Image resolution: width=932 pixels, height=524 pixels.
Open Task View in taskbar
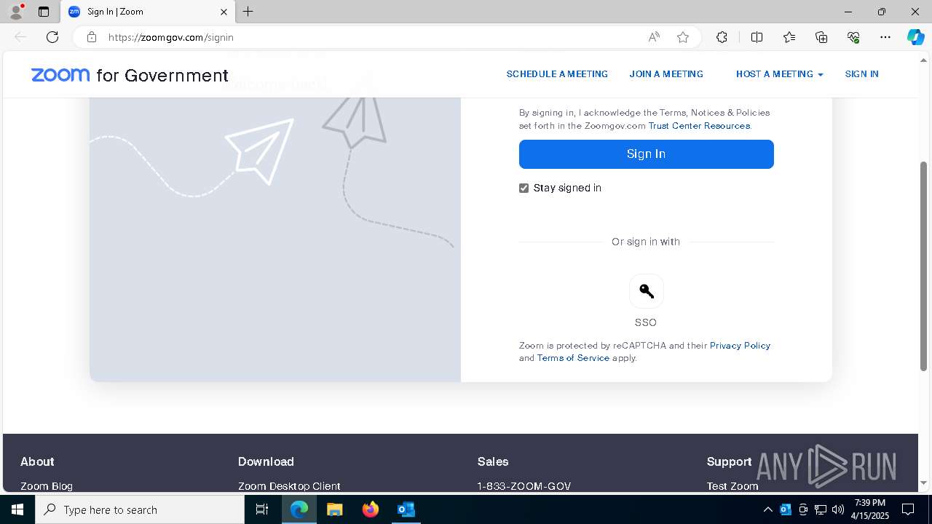(262, 509)
